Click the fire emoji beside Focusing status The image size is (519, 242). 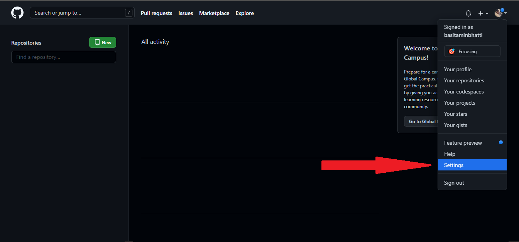pos(451,51)
